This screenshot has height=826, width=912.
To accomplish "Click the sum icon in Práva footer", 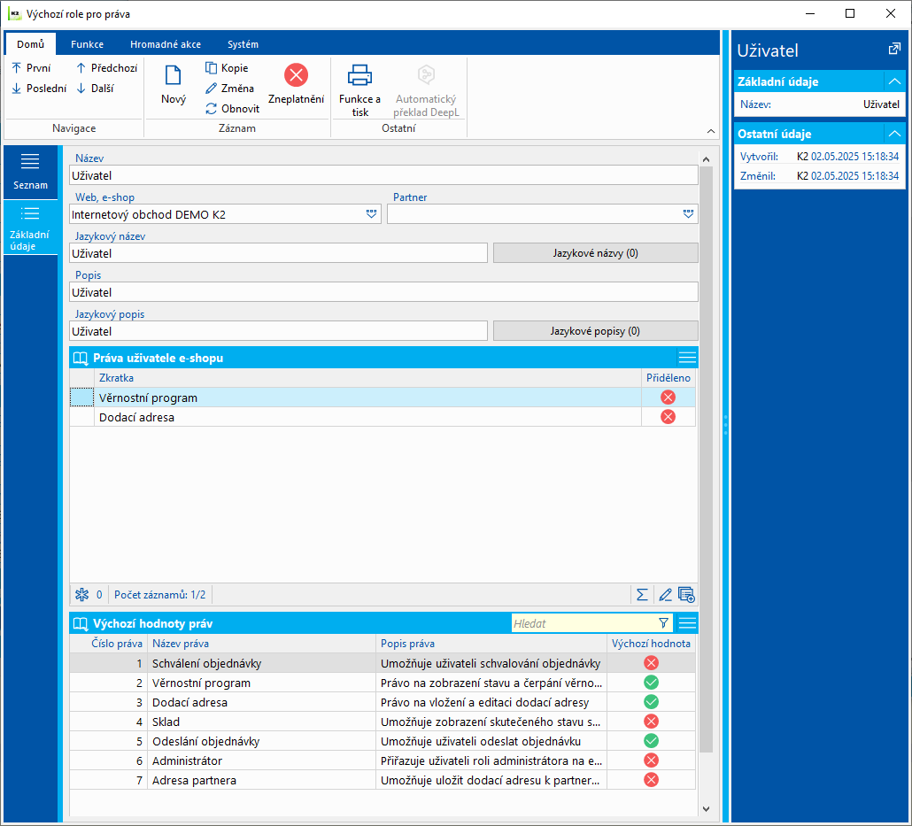I will 642,594.
